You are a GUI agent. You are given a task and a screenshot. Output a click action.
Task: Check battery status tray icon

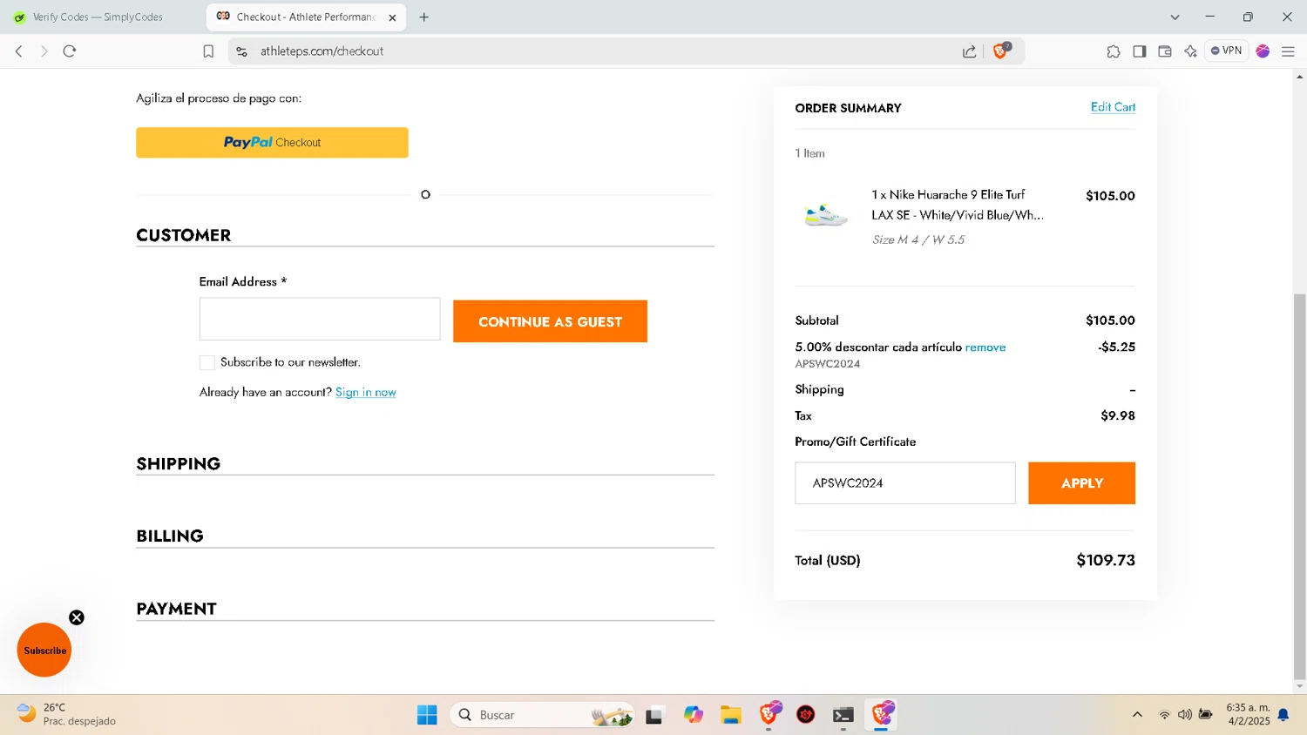point(1206,715)
